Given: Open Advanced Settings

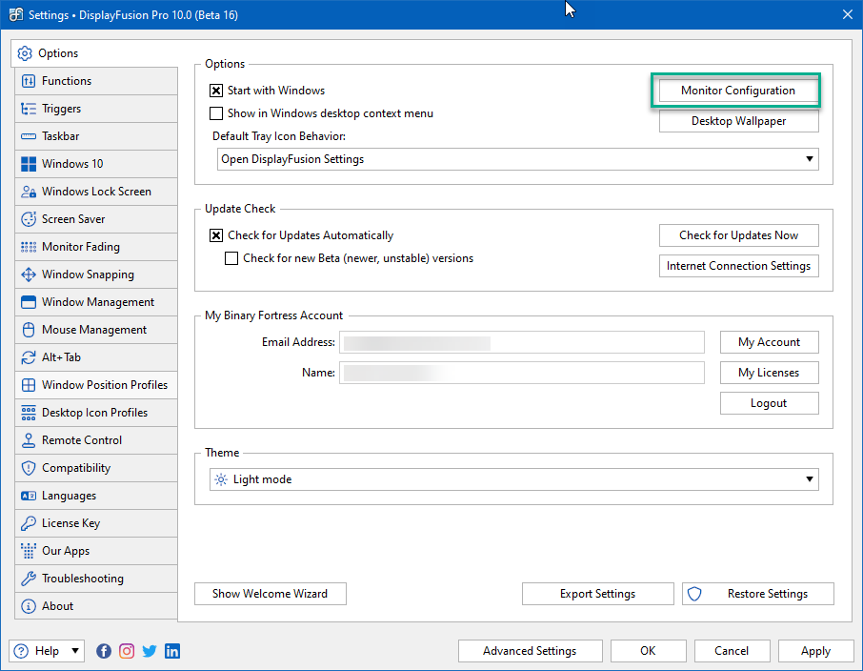Looking at the screenshot, I should click(x=530, y=651).
